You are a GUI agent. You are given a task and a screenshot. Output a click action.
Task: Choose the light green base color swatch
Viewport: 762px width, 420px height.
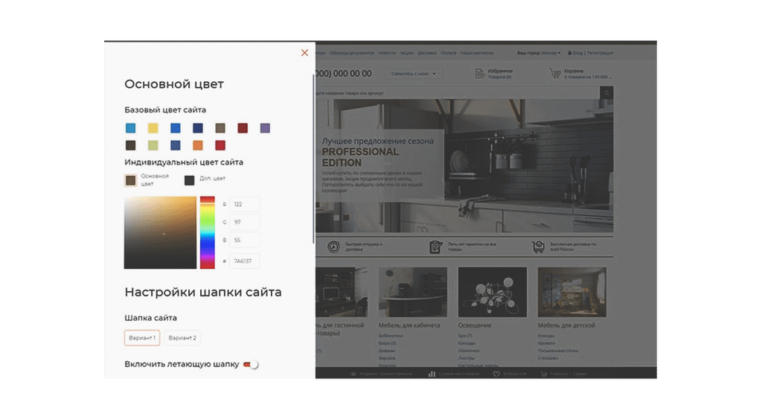click(153, 145)
